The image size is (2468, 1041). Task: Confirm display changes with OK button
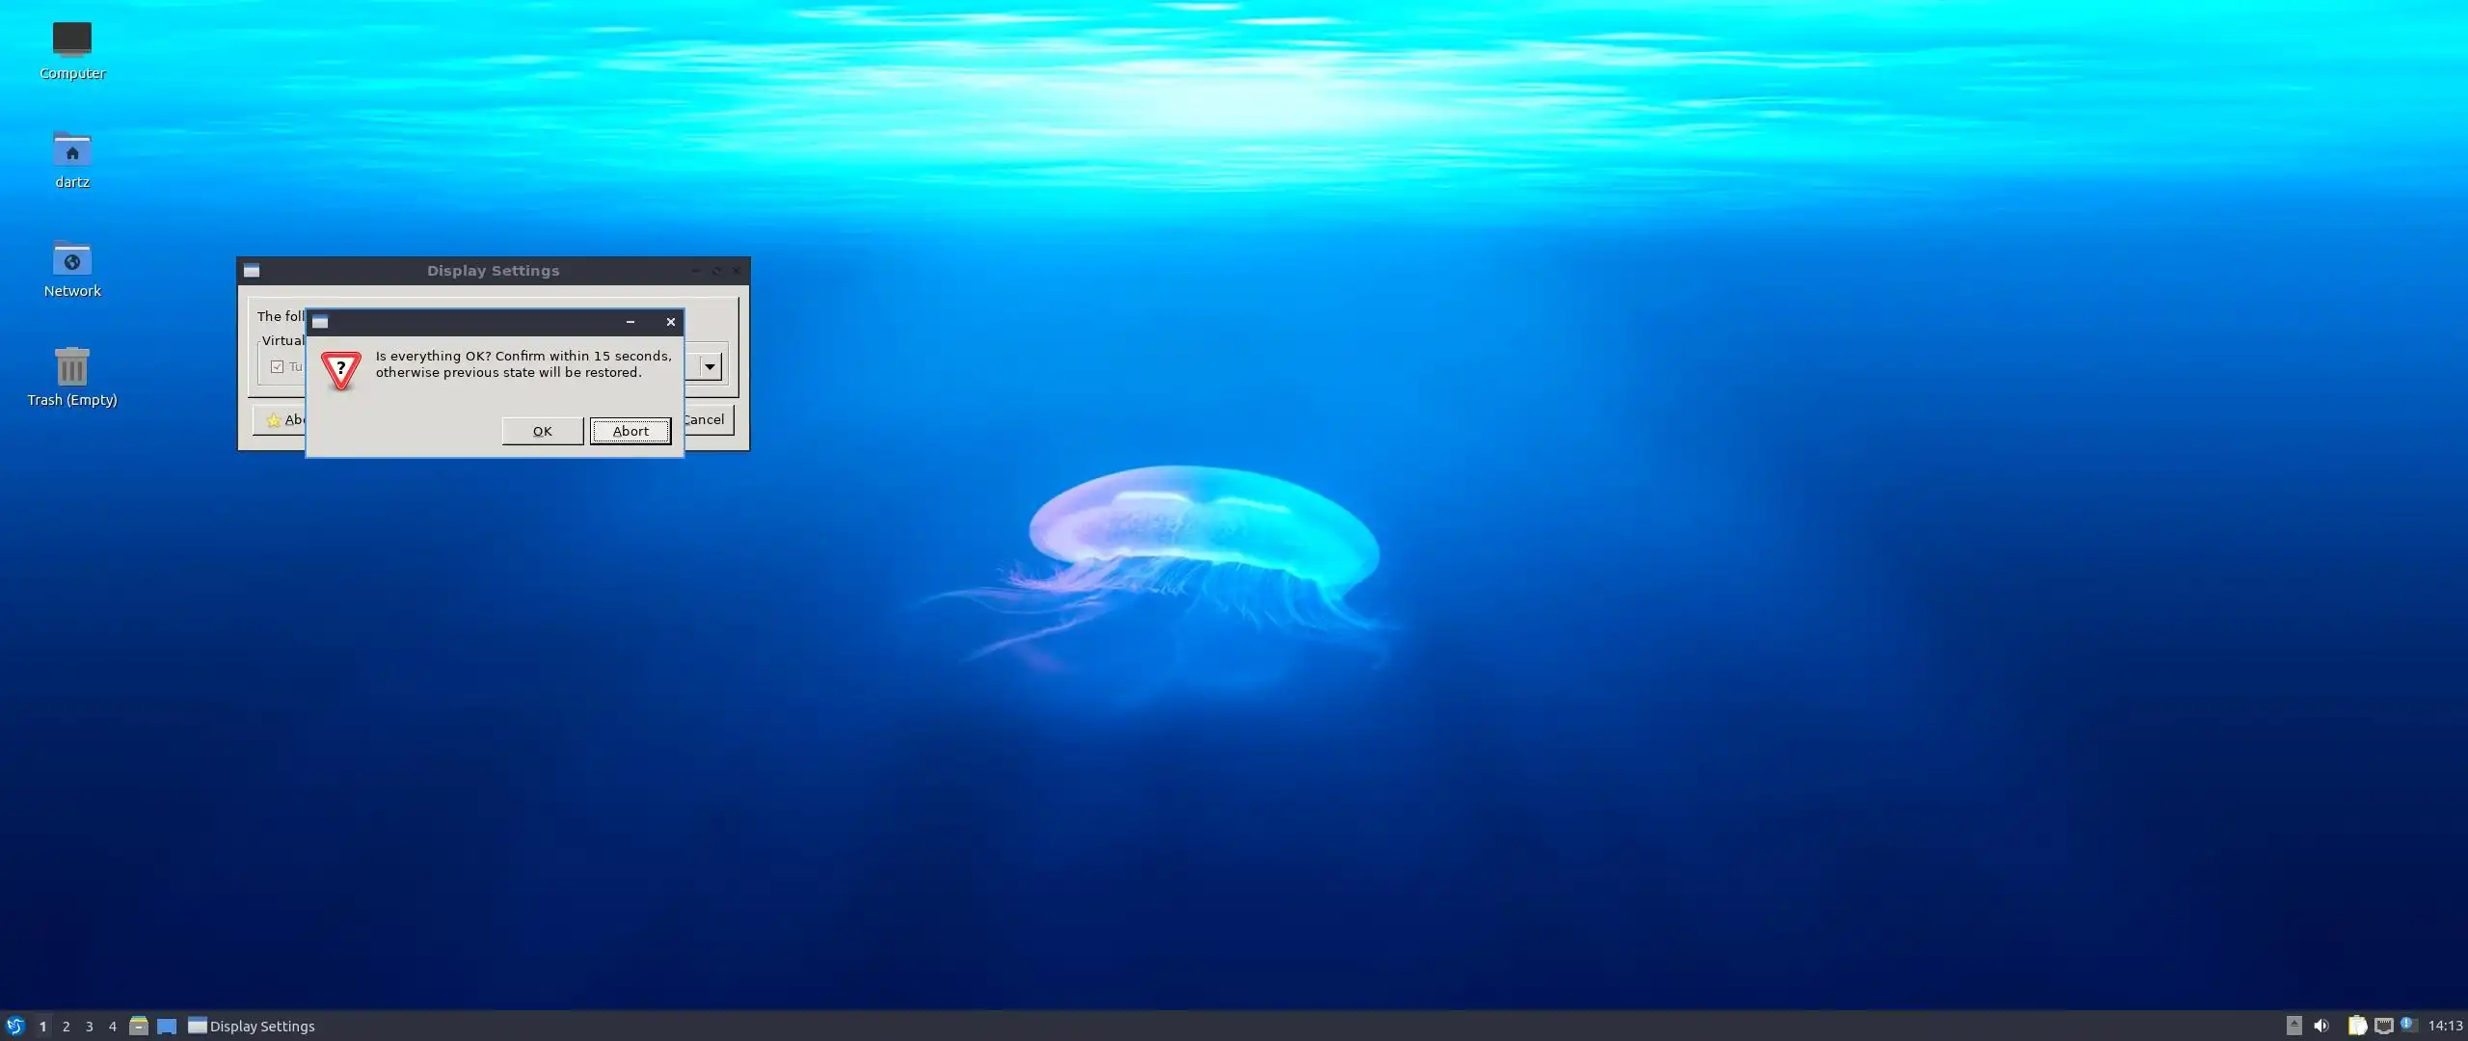542,431
